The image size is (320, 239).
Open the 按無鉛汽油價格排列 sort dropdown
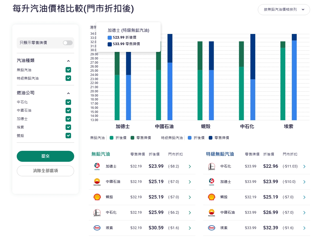coord(284,10)
